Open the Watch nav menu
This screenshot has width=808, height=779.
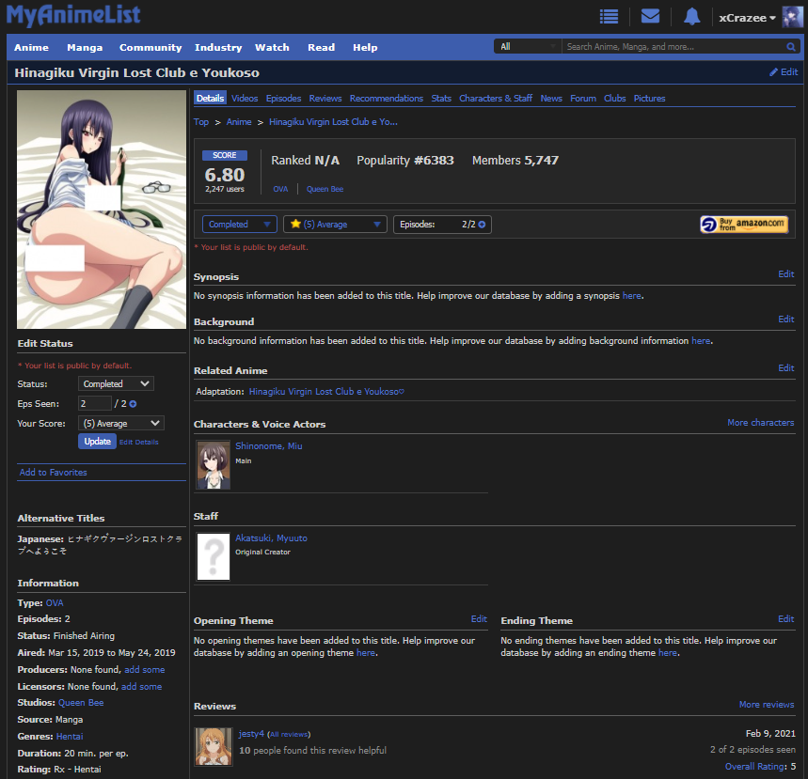tap(272, 47)
